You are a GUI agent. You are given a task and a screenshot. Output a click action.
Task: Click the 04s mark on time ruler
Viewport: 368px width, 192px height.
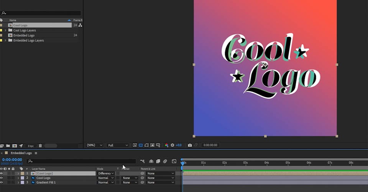point(267,163)
